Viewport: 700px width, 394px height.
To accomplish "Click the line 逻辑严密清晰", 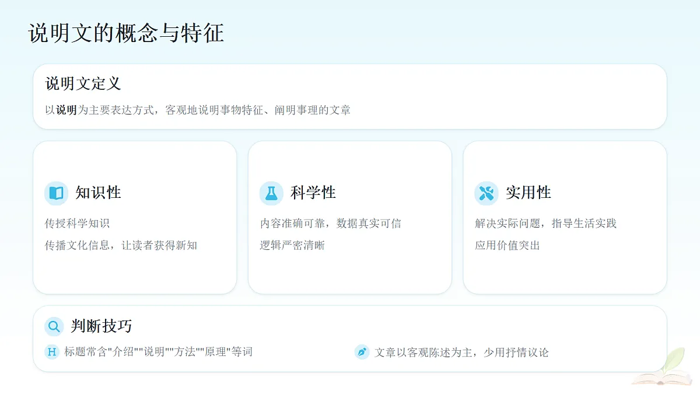I will click(292, 246).
